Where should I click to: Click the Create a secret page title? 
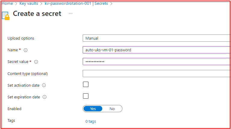coord(37,14)
